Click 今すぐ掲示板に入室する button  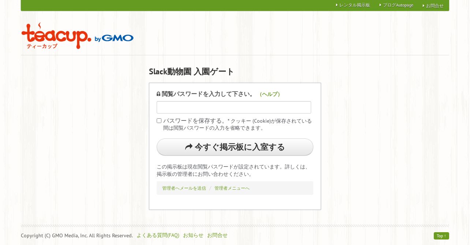point(235,147)
